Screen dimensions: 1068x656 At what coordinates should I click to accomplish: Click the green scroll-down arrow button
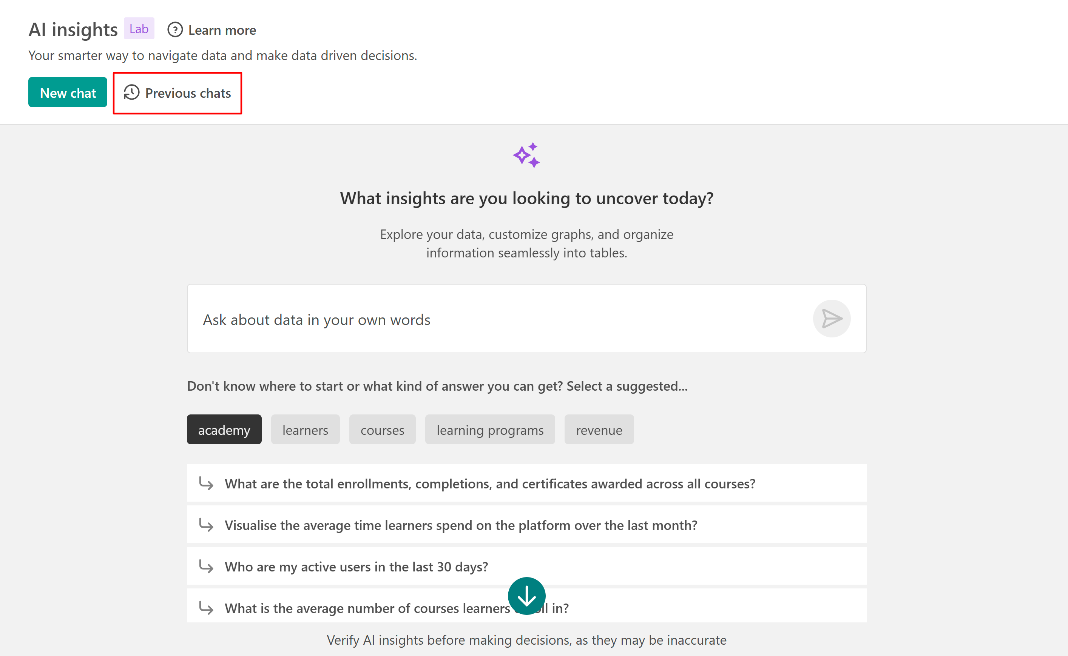(526, 596)
